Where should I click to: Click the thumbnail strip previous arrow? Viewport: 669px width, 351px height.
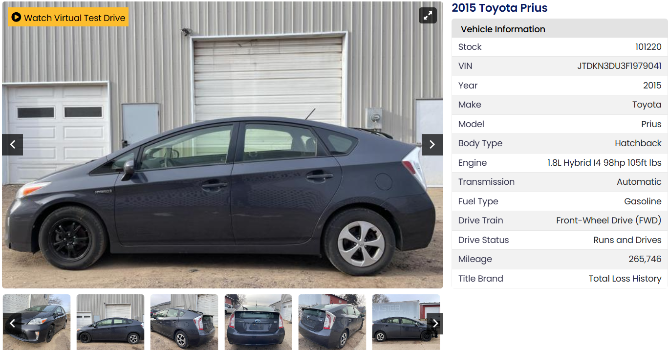(12, 324)
